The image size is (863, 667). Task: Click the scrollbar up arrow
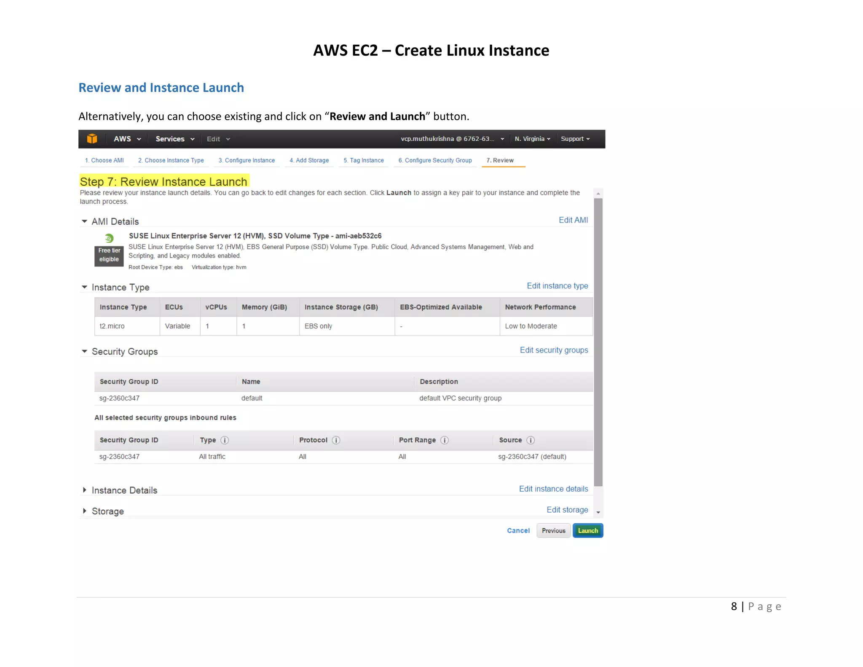[598, 194]
